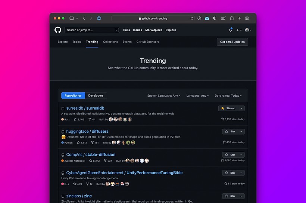
Task: Open the zinclabs / zinc repository link
Action: [x=79, y=196]
